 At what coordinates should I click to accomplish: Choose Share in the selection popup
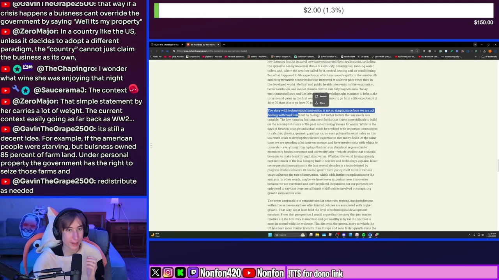click(321, 103)
